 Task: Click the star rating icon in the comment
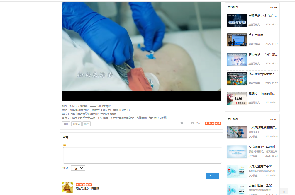(x=84, y=185)
